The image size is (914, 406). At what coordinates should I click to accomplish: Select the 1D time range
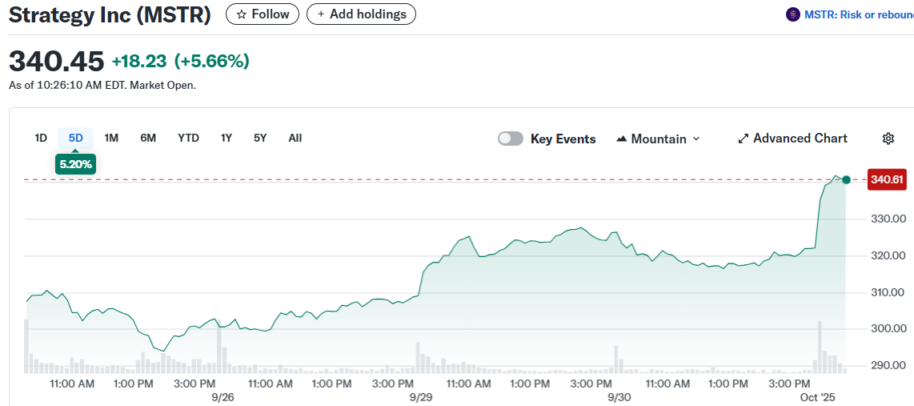[x=41, y=138]
